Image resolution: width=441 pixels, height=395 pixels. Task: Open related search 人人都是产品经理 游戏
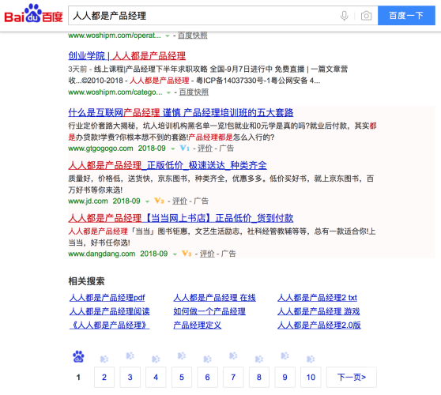(318, 311)
